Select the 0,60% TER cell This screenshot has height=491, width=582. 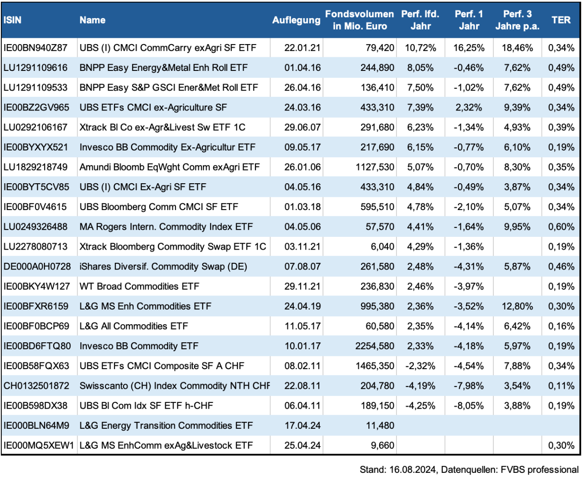(561, 227)
